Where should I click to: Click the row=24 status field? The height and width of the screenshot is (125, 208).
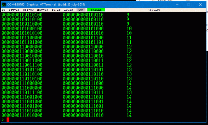14,10
